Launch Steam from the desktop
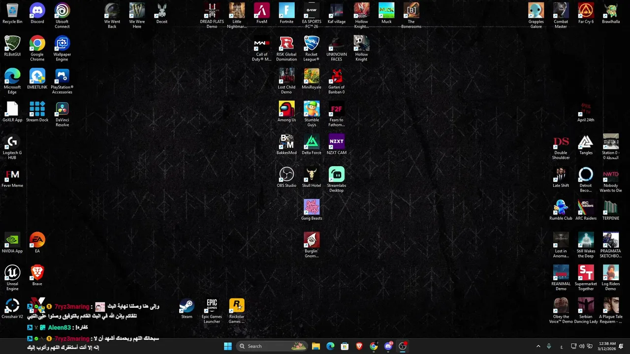630x354 pixels. 187,308
